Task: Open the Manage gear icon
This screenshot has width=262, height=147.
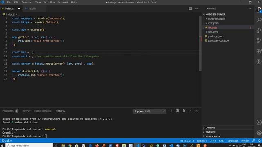Action: 259,133
